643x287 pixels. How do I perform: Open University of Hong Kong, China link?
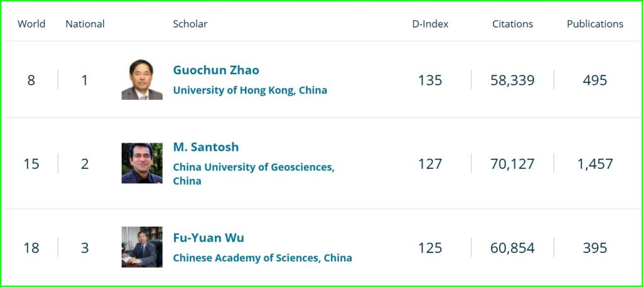point(250,90)
